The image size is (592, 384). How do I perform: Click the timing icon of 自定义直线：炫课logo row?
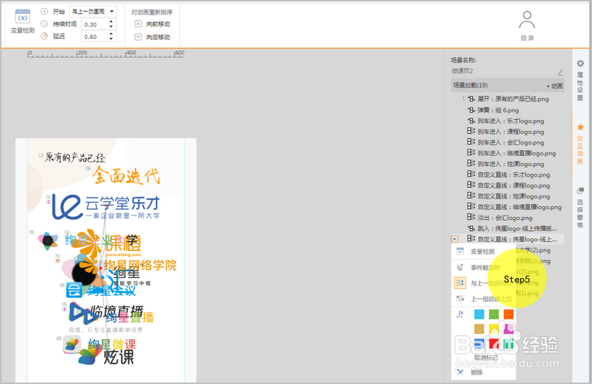point(471,196)
